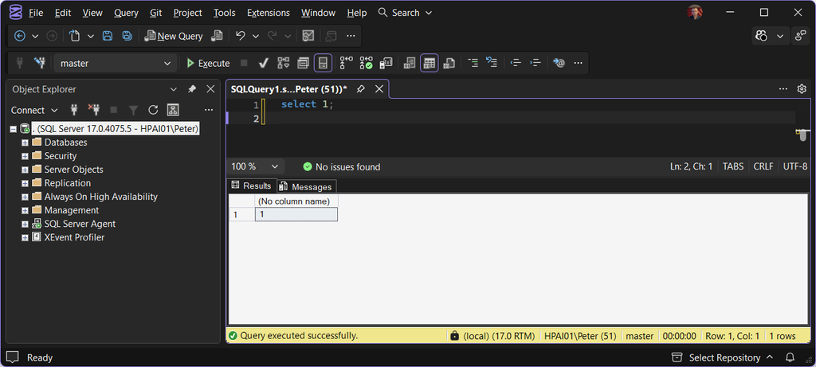
Task: Open the Activity Monitor icon in top toolbar
Action: click(x=308, y=36)
